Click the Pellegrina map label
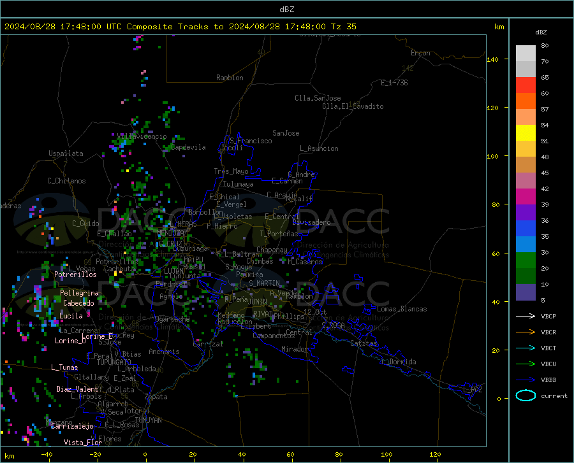Image resolution: width=574 pixels, height=463 pixels. [80, 293]
